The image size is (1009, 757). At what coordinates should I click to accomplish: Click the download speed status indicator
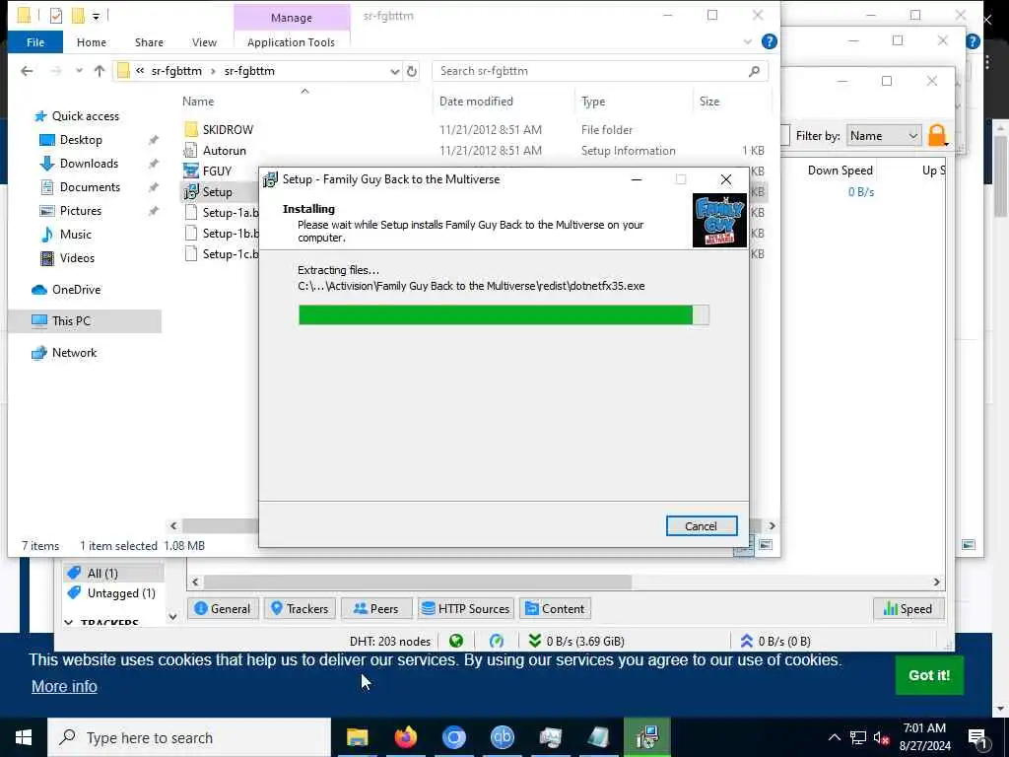click(576, 641)
